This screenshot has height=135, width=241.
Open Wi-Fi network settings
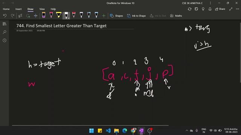tap(211, 130)
